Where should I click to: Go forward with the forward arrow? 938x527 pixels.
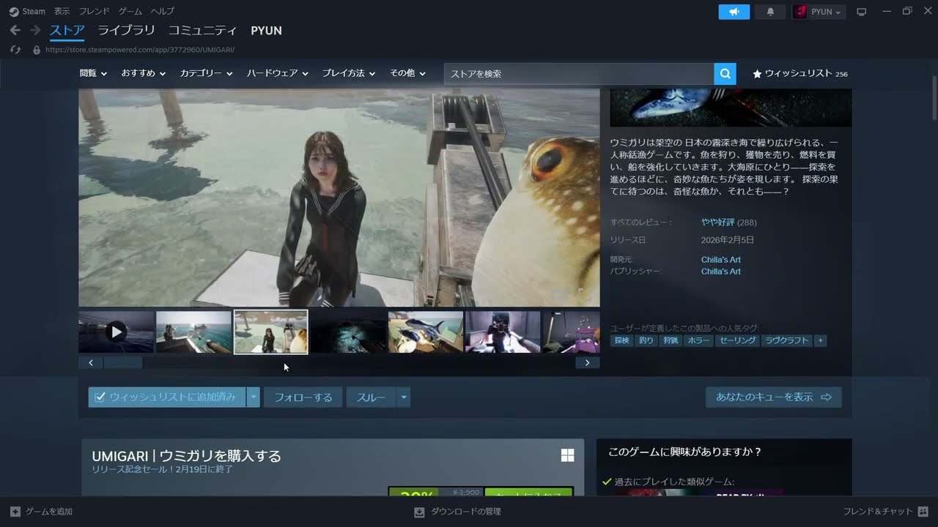[35, 31]
